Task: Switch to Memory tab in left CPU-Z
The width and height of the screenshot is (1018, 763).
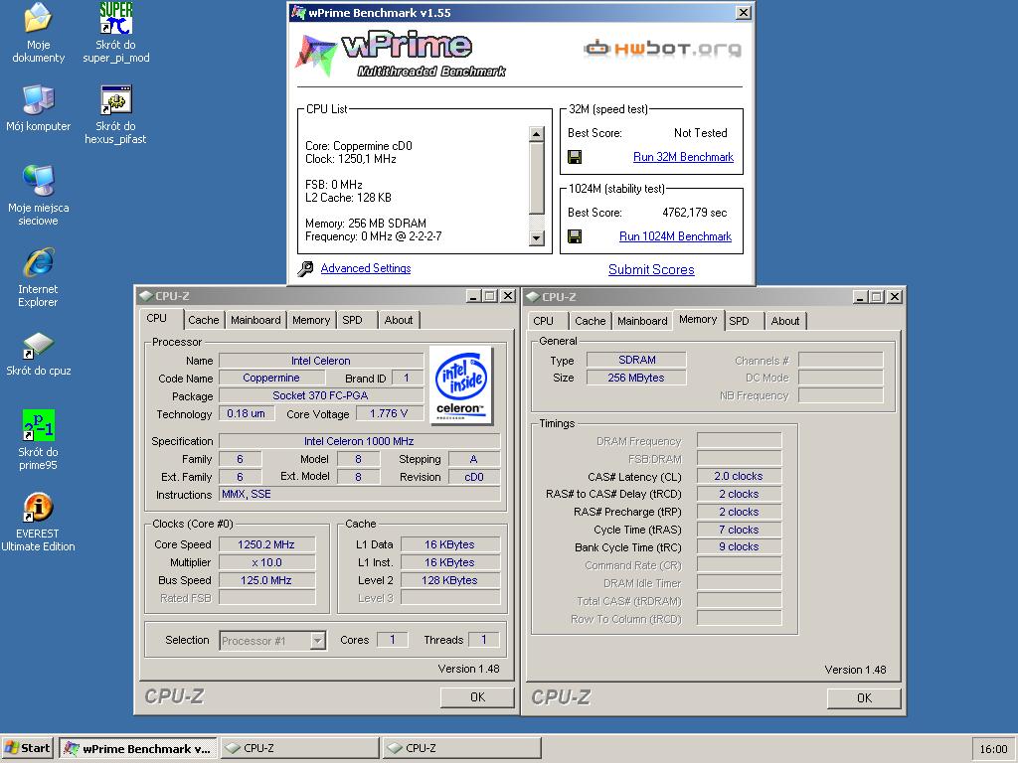Action: coord(311,320)
